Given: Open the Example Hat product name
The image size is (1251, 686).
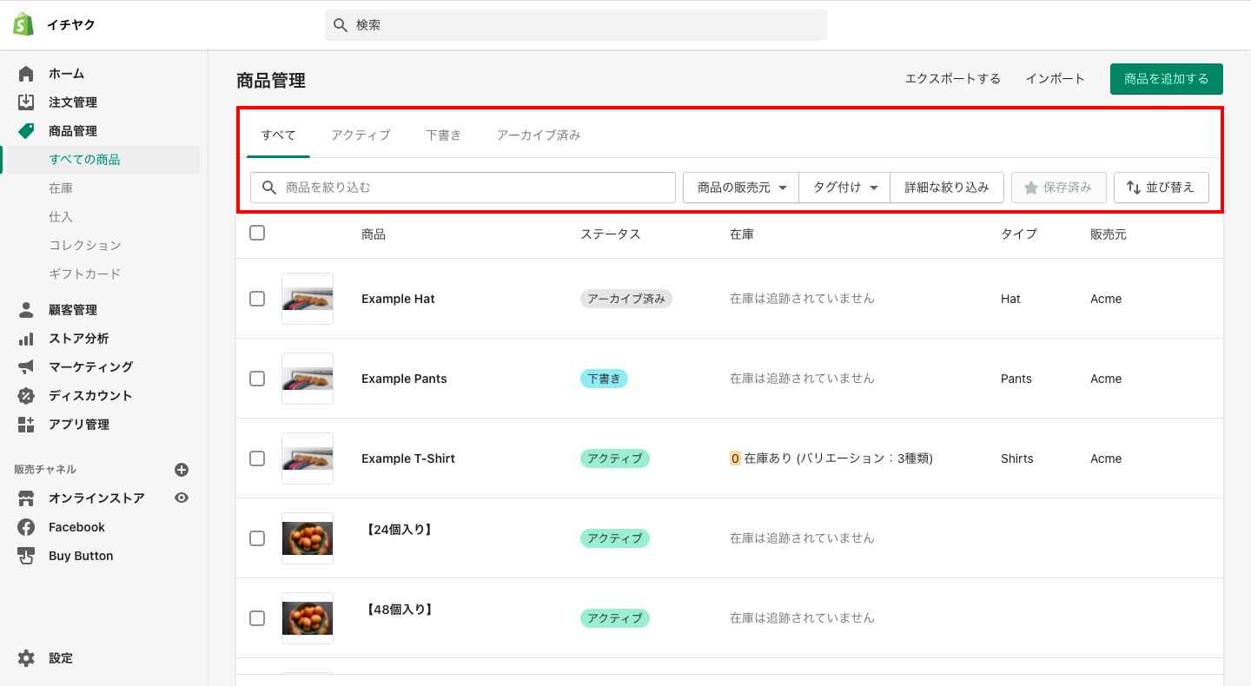Looking at the screenshot, I should [x=398, y=299].
